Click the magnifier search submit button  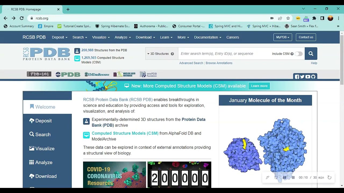(311, 54)
